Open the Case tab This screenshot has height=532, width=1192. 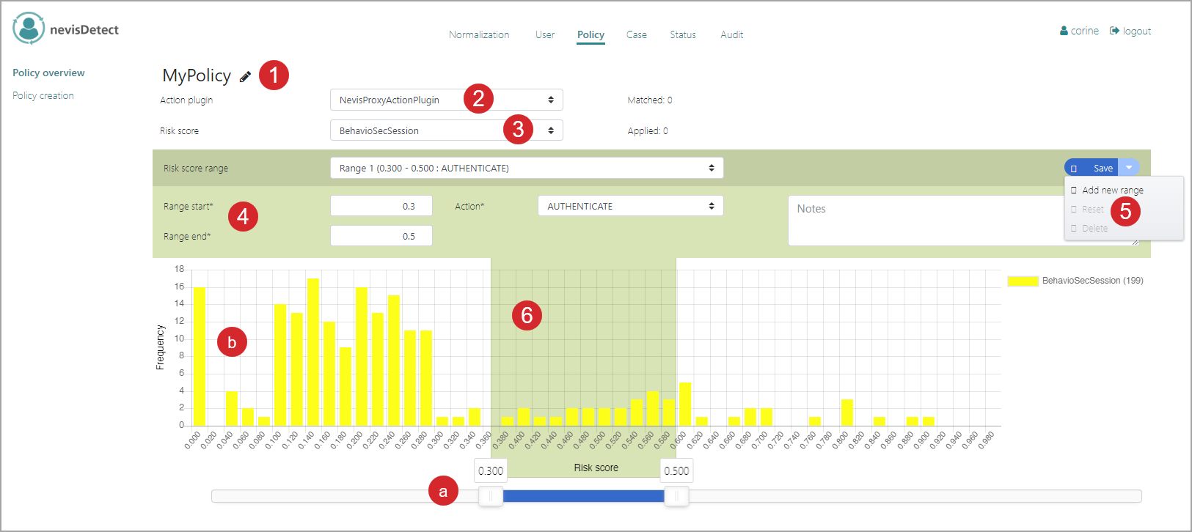tap(637, 34)
